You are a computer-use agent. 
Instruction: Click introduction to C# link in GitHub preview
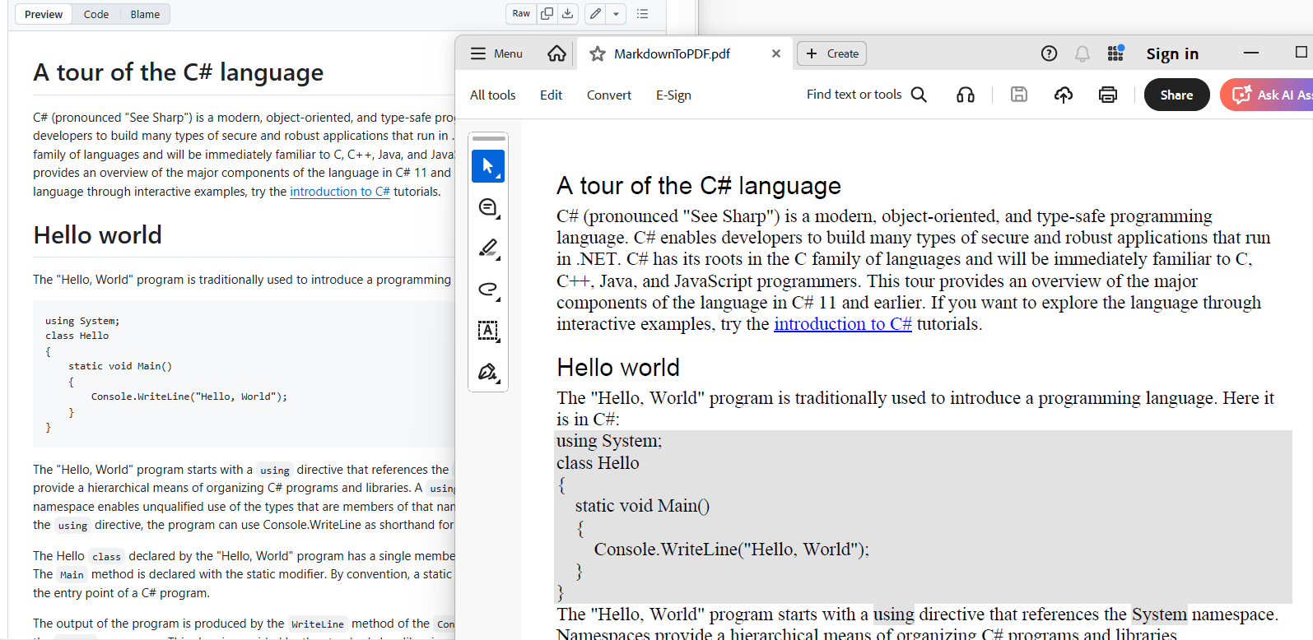(340, 192)
